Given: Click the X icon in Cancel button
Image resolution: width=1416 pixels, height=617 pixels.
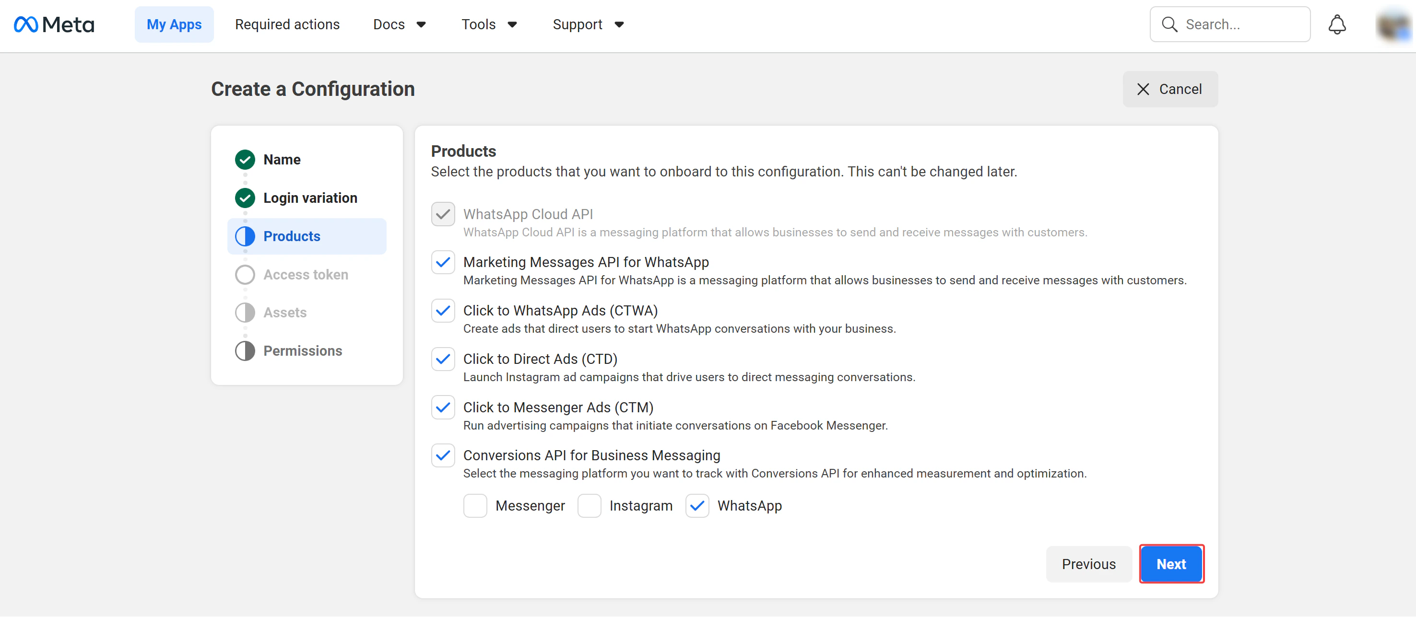Looking at the screenshot, I should click(1143, 89).
